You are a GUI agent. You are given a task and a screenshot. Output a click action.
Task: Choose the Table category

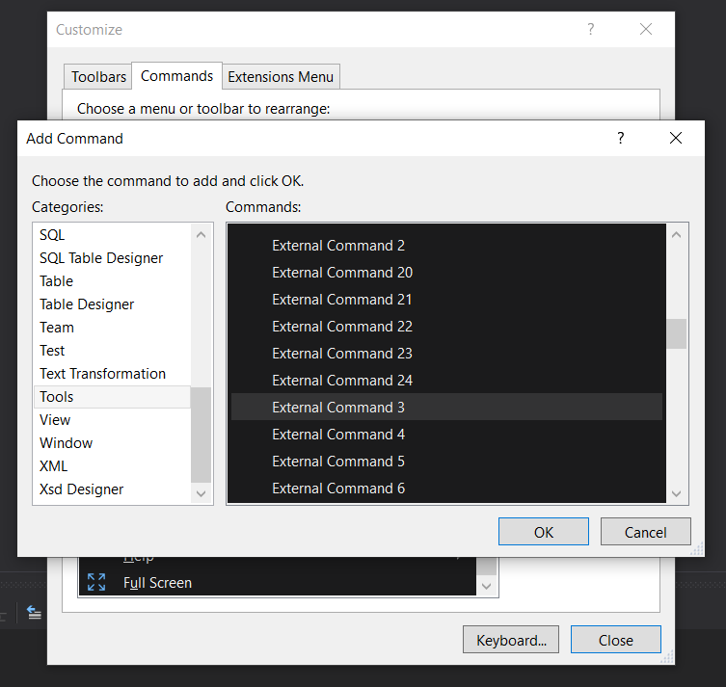click(112, 281)
